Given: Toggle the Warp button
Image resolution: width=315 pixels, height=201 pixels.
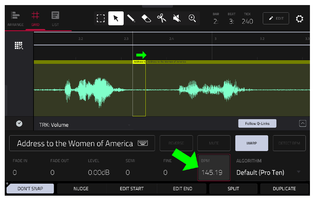Looking at the screenshot, I should pyautogui.click(x=251, y=143).
